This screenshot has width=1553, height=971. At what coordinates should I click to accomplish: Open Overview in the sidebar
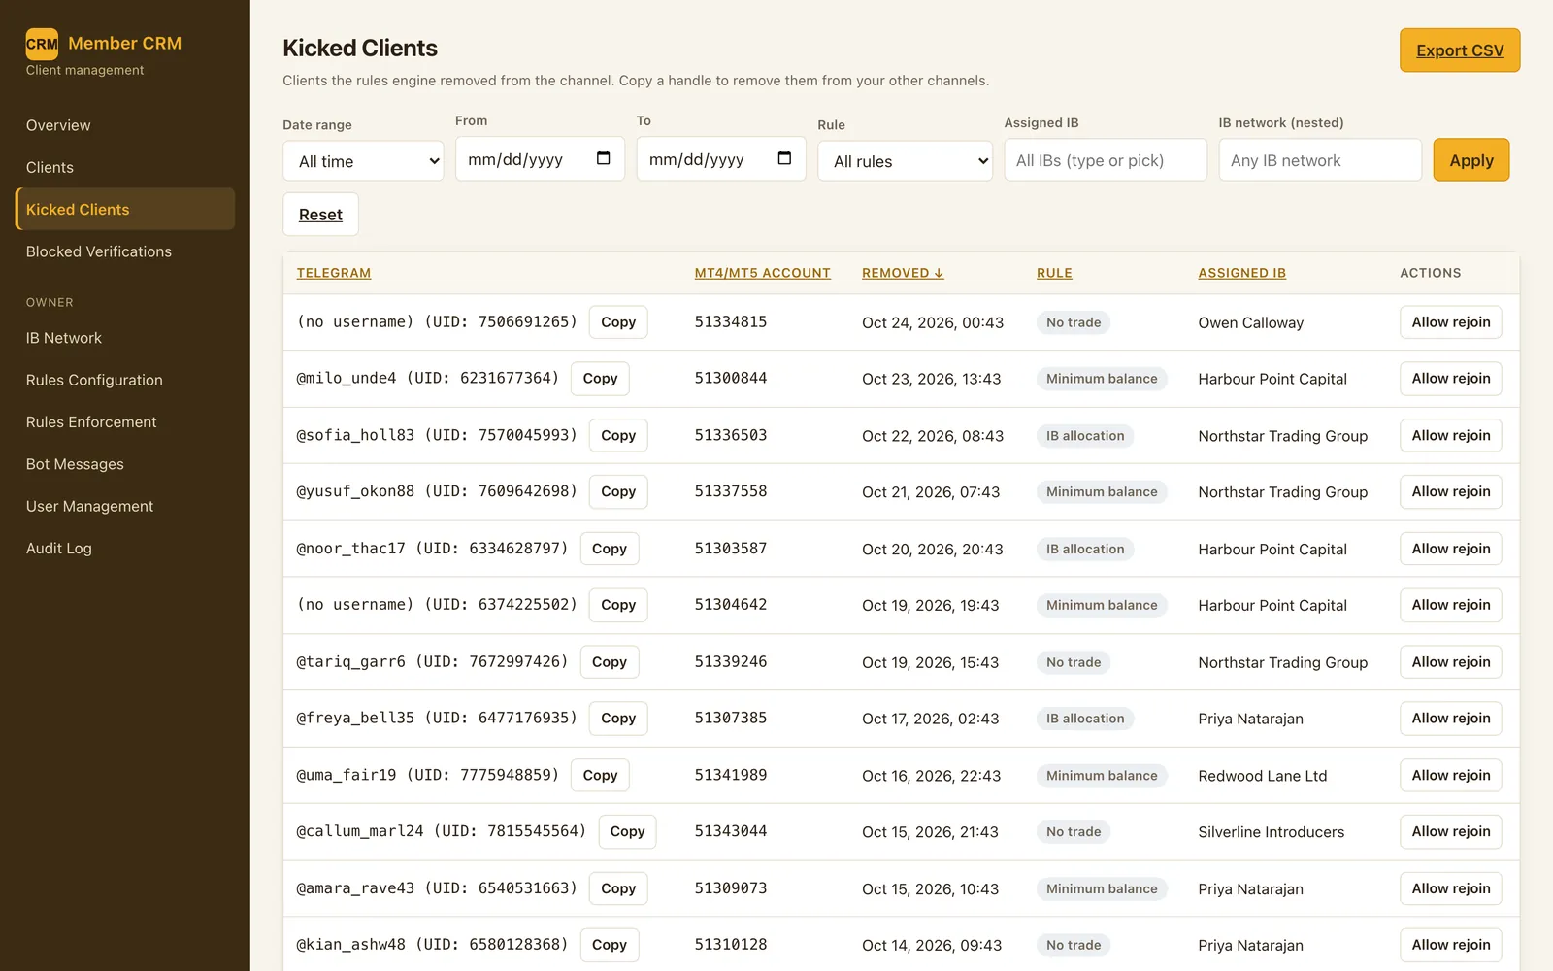click(125, 125)
